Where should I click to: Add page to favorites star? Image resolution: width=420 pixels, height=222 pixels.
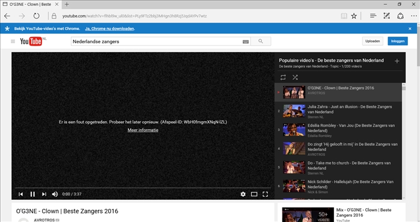point(354,16)
